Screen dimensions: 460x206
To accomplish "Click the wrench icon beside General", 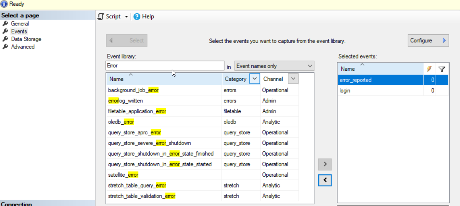I will point(5,23).
